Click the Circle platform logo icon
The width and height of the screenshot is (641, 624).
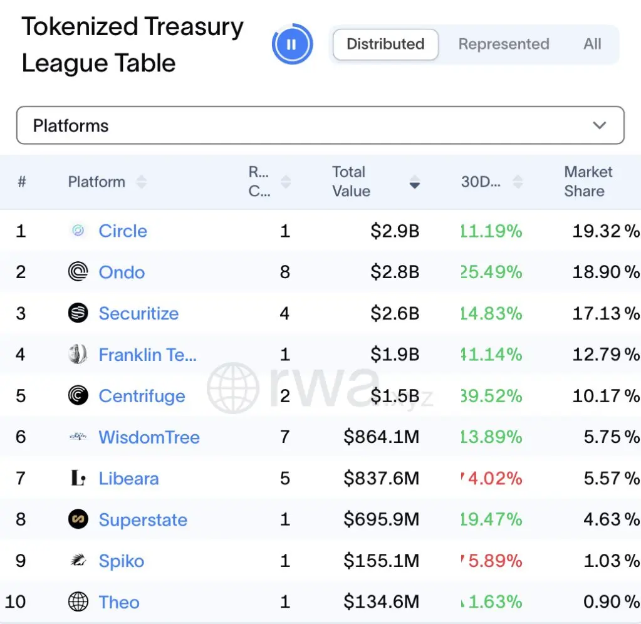coord(78,231)
